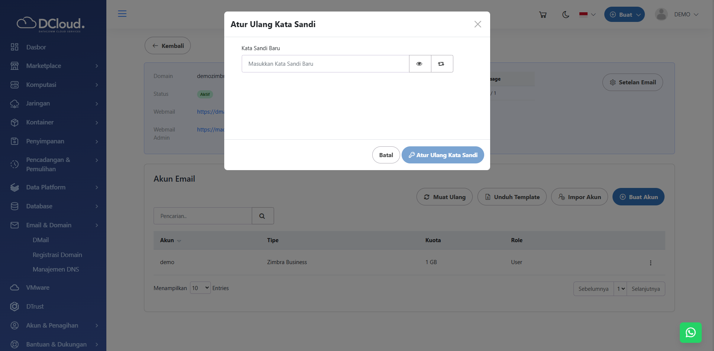Click the Atur Ulang Kata Sandi button
Screen dimensions: 714x351
pos(443,155)
